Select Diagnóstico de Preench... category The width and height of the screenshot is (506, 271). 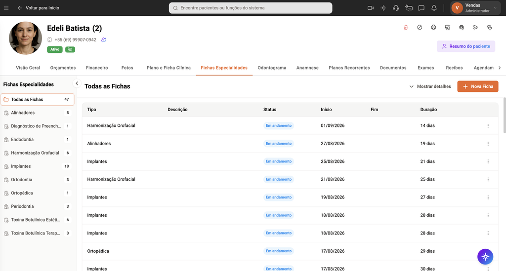38,126
